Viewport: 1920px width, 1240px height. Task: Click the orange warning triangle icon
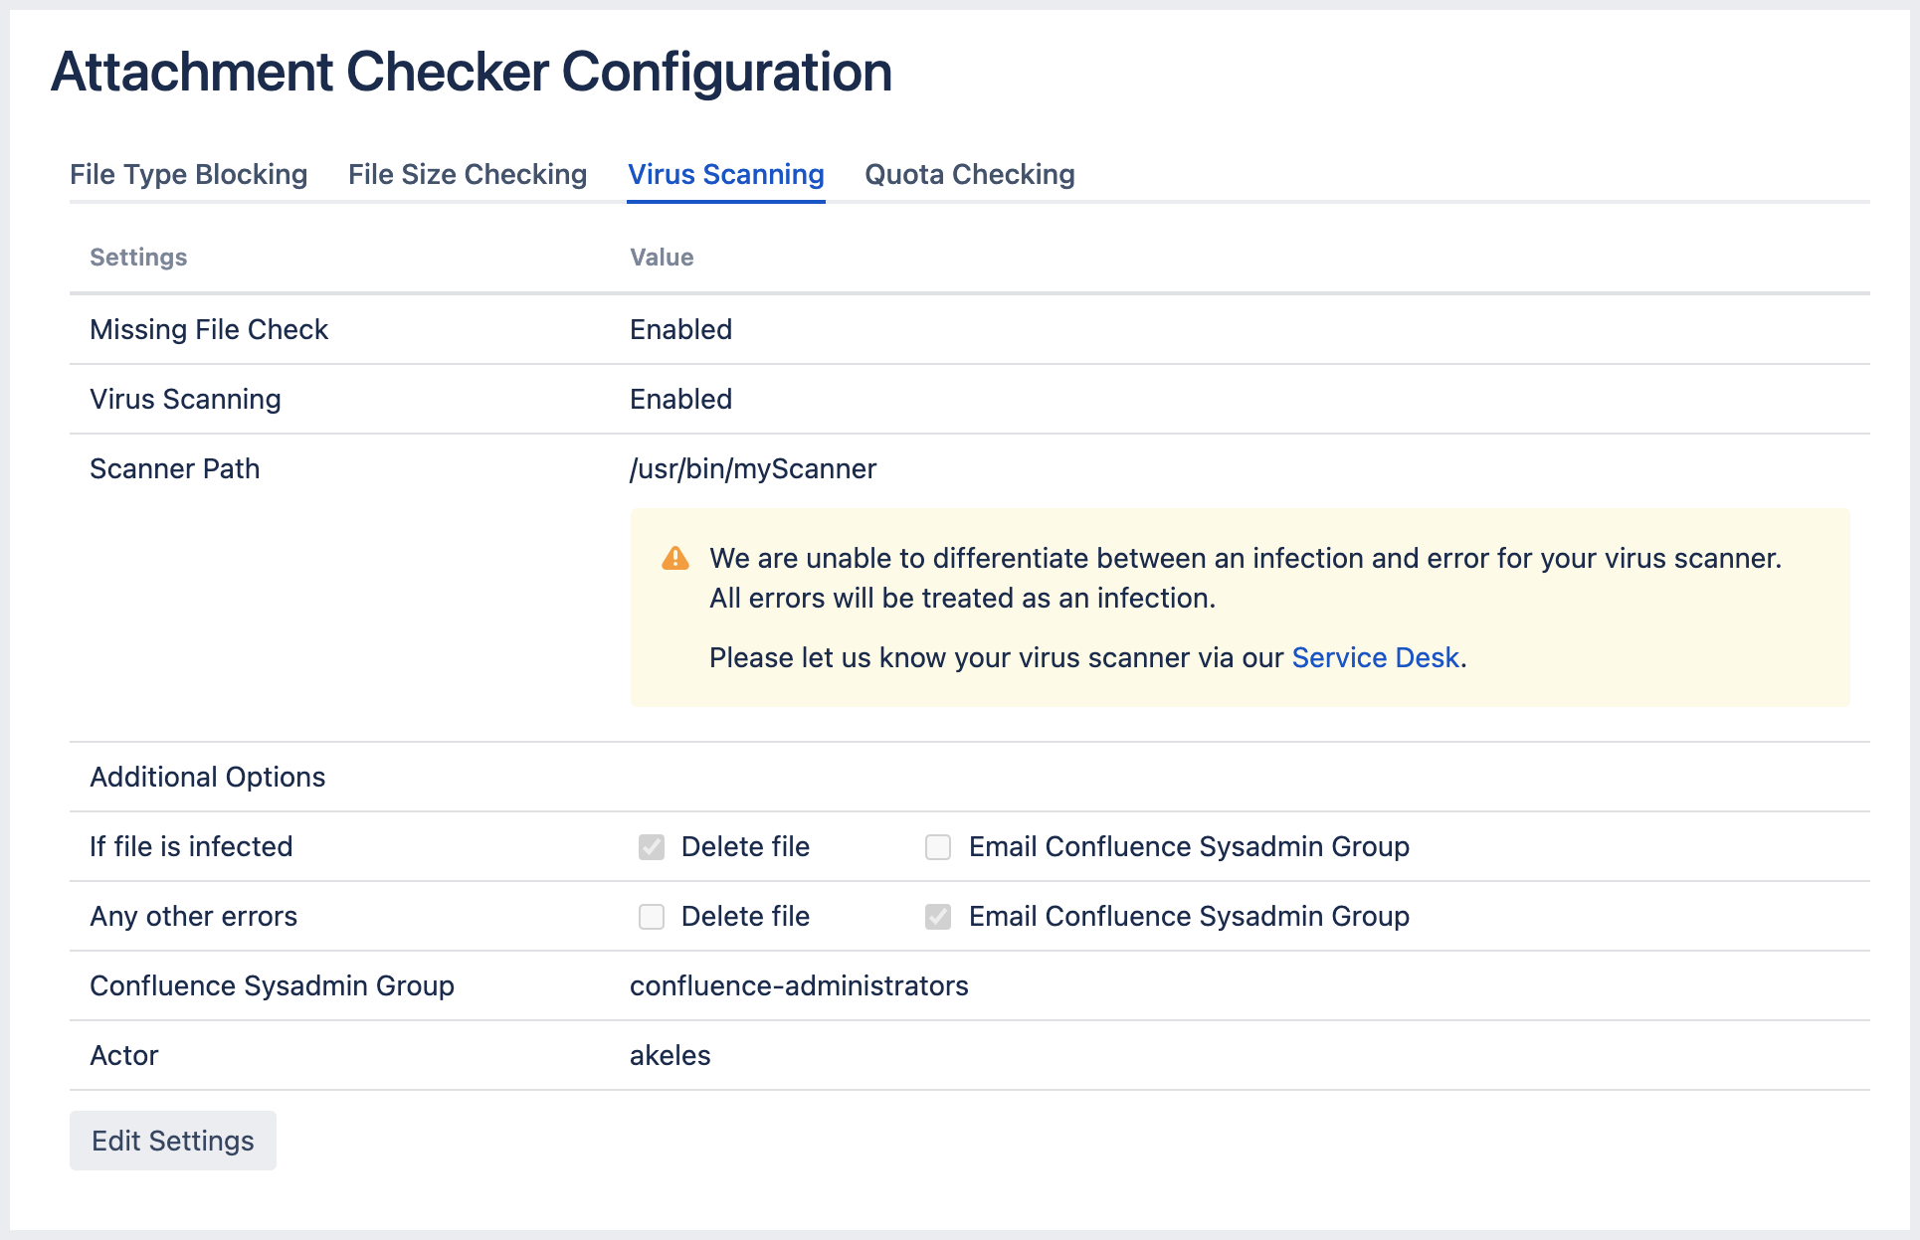[x=675, y=559]
